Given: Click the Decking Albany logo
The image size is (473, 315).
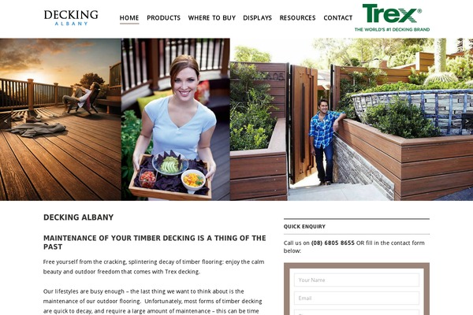Looking at the screenshot, I should (71, 18).
